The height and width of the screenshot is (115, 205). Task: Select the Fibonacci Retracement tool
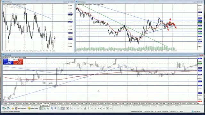[x=88, y=108]
